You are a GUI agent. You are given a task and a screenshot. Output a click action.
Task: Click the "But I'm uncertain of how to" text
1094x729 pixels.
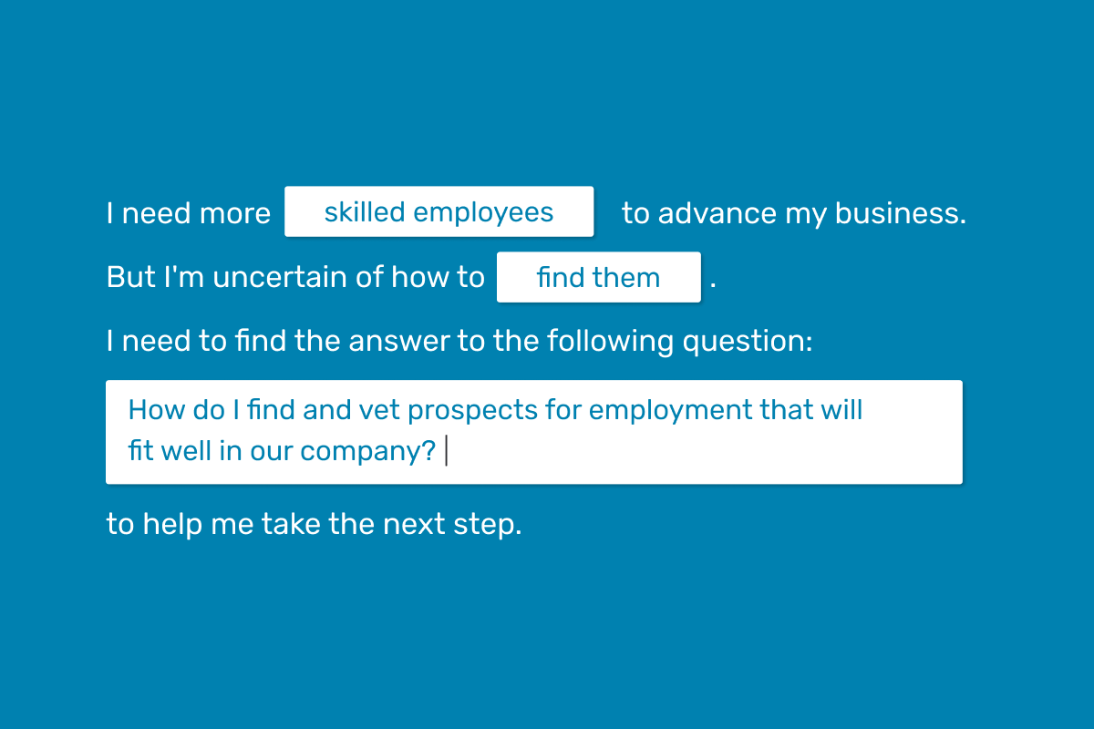coord(295,277)
